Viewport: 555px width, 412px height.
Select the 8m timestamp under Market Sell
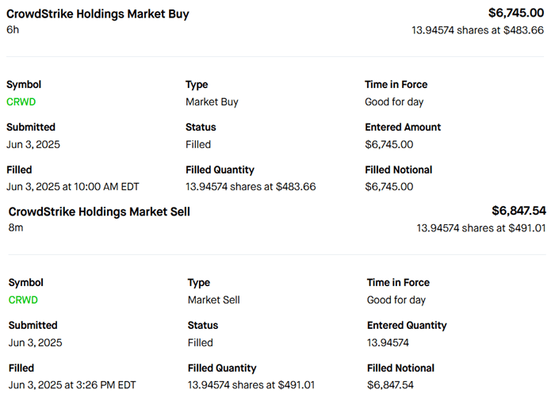click(x=16, y=227)
